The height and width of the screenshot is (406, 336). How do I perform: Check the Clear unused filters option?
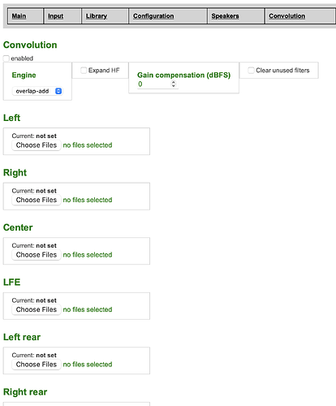pyautogui.click(x=251, y=71)
